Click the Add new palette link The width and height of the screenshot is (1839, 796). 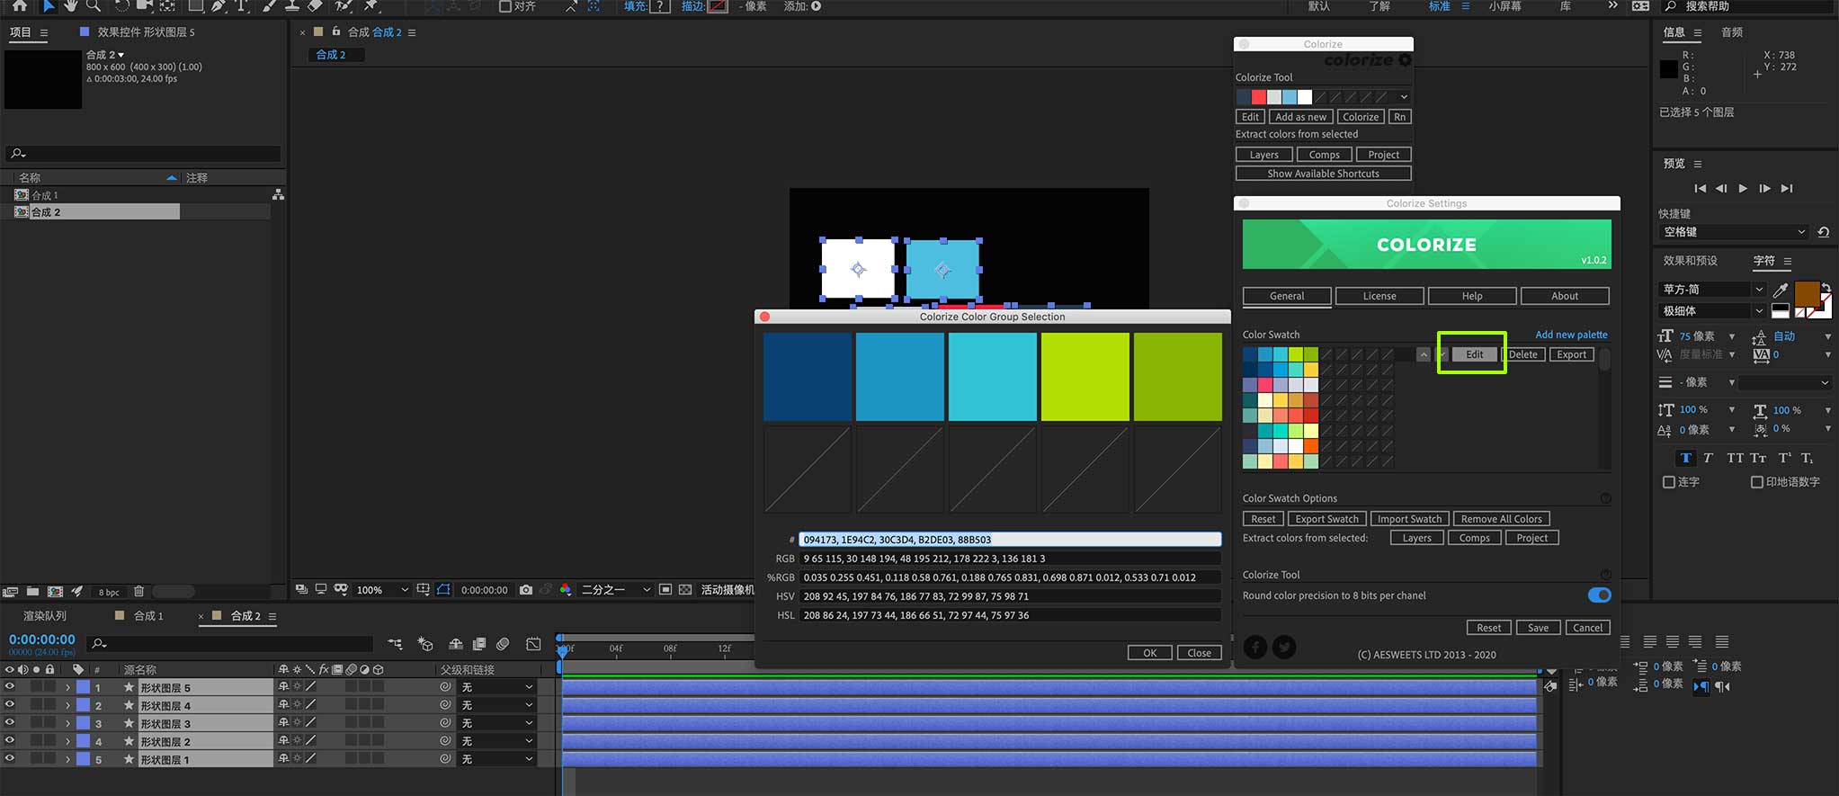(1571, 335)
